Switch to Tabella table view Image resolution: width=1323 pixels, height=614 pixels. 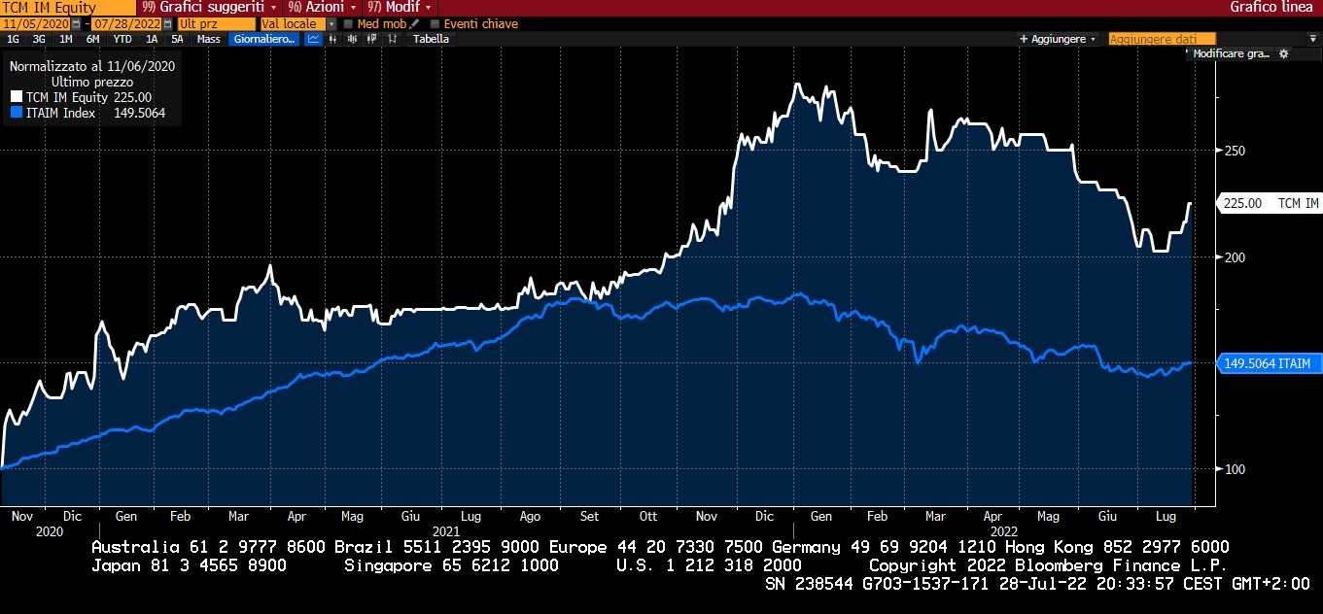pyautogui.click(x=431, y=39)
